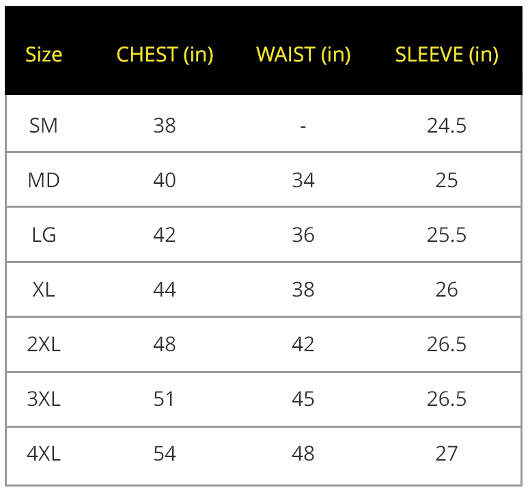Click sleeve value 25.5 for LG
Screen dimensions: 528x492
tap(447, 235)
